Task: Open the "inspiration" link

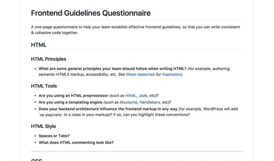Action: click(x=171, y=74)
